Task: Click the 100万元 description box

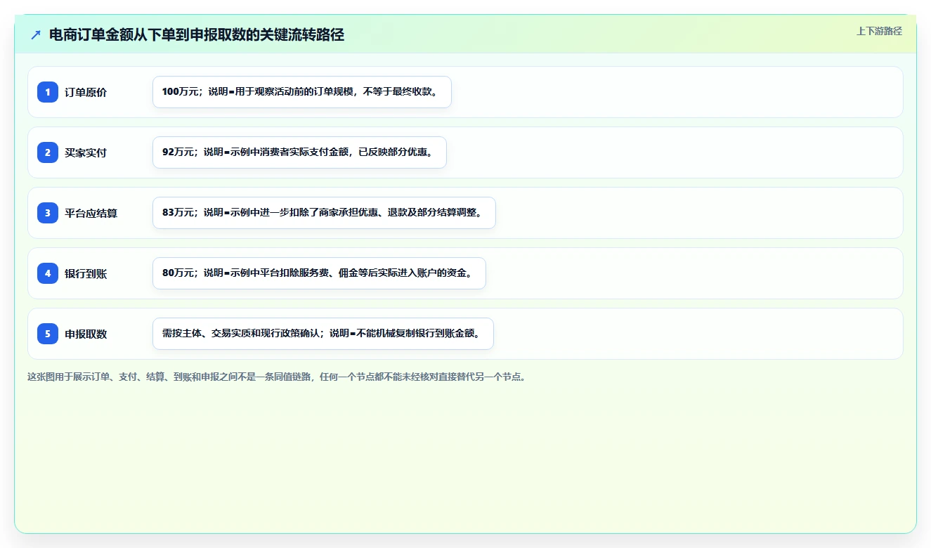Action: pyautogui.click(x=302, y=92)
